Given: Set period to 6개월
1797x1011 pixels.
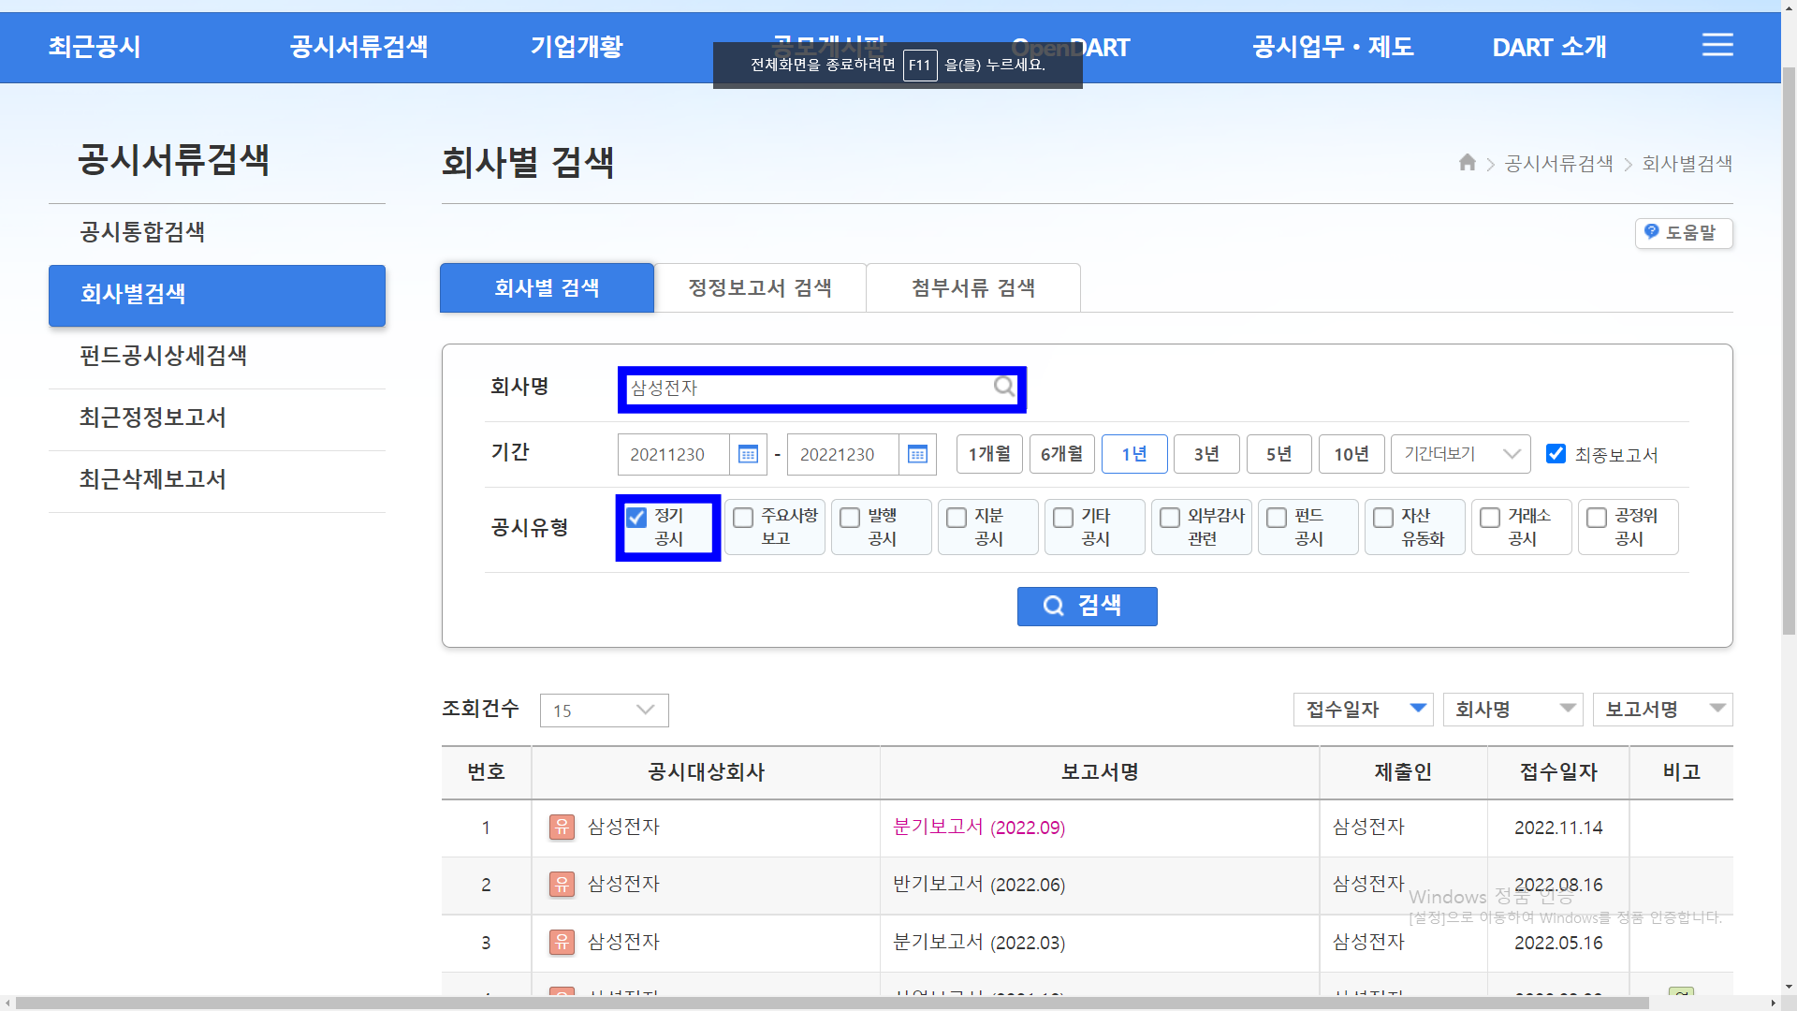Looking at the screenshot, I should 1062,454.
